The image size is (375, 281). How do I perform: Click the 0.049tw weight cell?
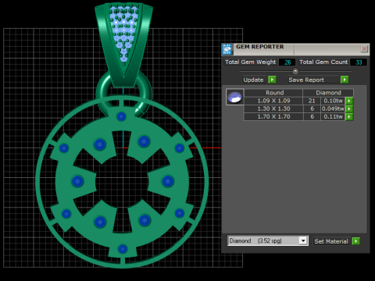pos(333,108)
